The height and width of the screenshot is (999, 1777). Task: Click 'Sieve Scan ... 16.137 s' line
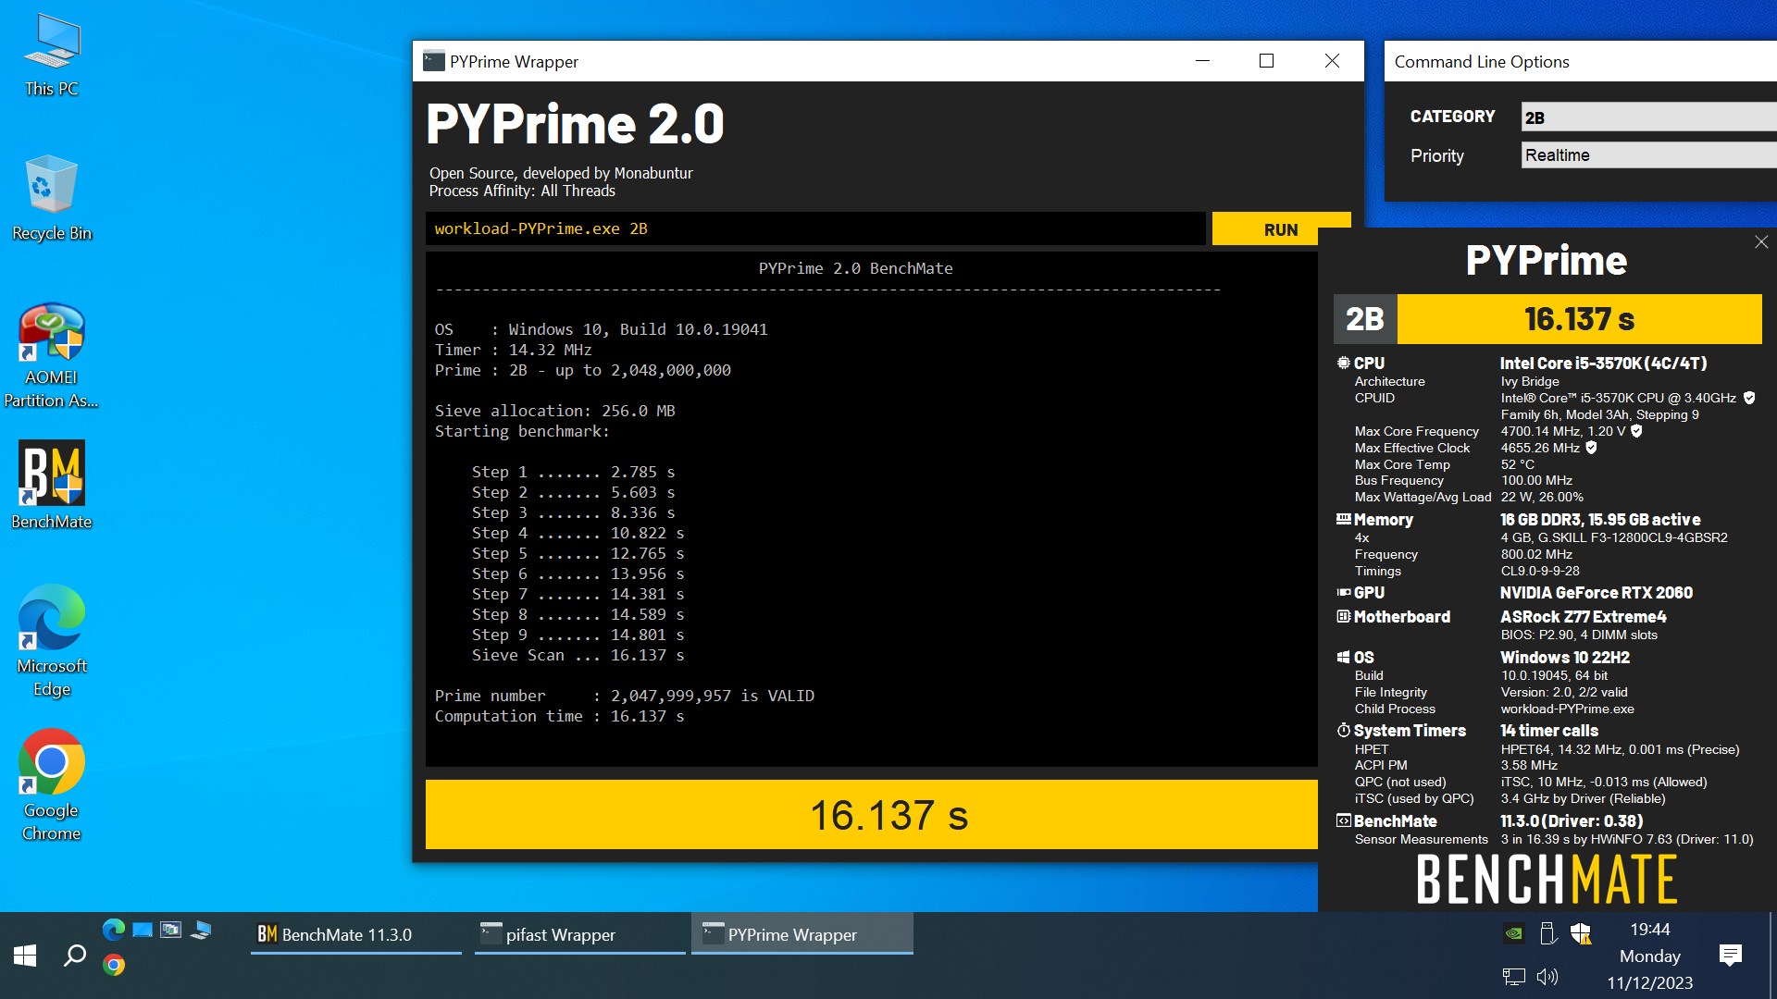coord(578,655)
